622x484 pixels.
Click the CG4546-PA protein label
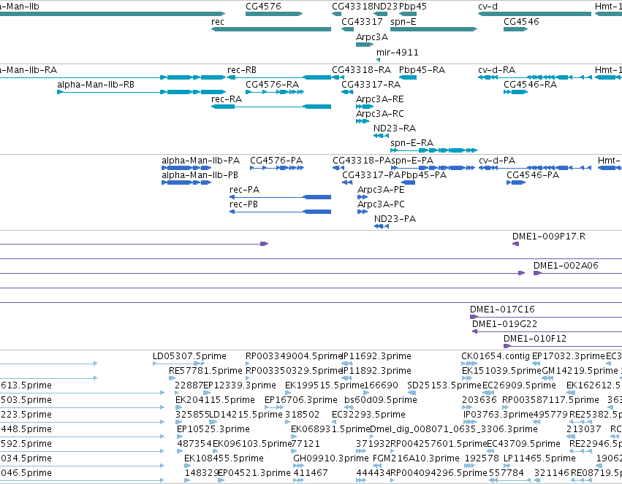pyautogui.click(x=533, y=175)
